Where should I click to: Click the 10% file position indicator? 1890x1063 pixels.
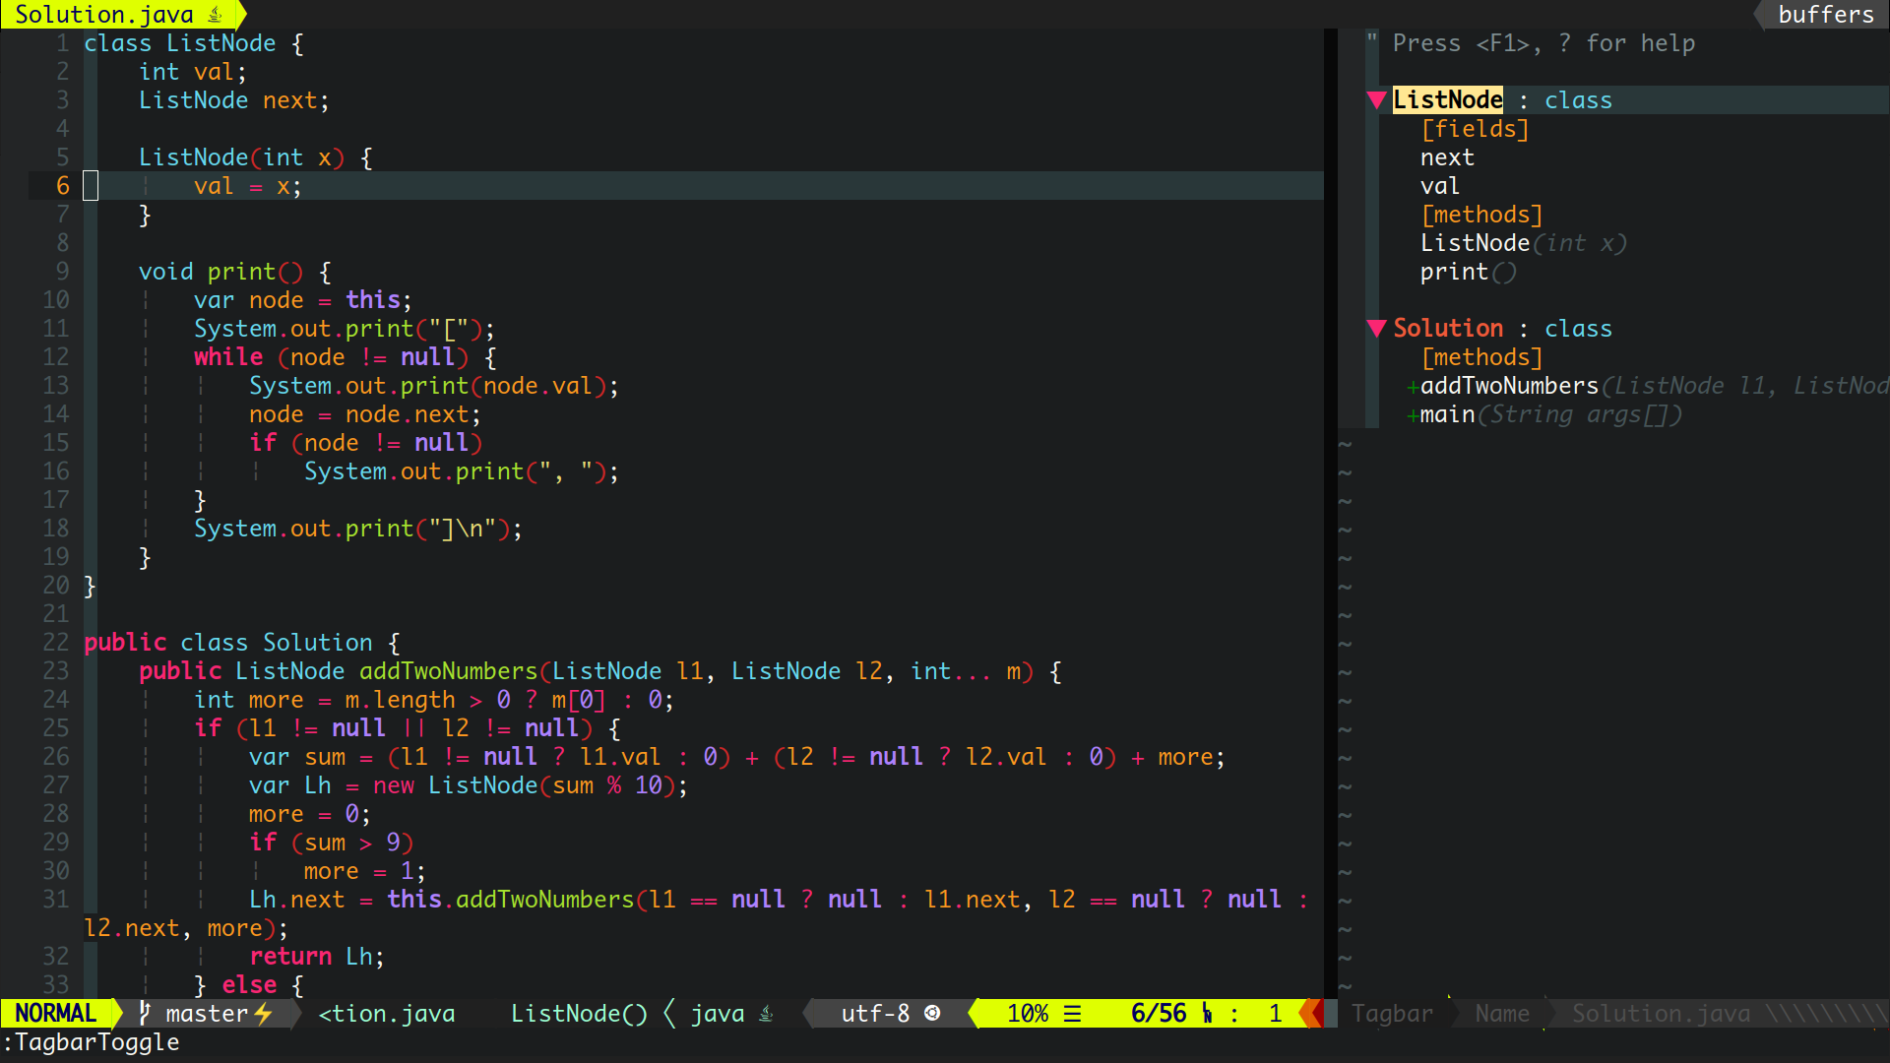[1027, 1013]
